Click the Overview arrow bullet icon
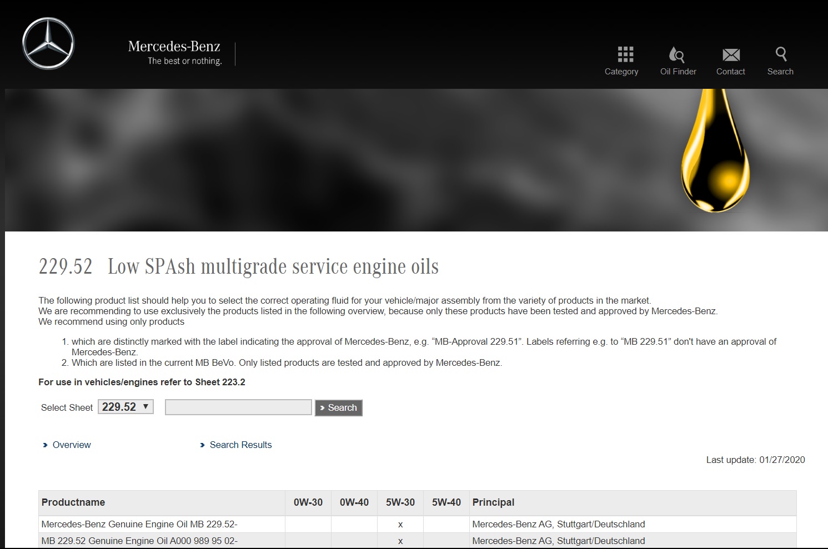Viewport: 828px width, 549px height. point(46,445)
